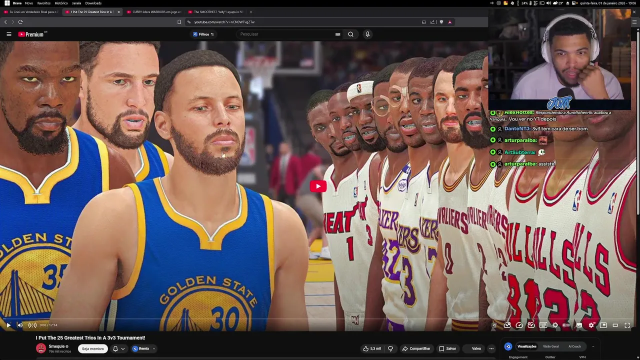Mute the video using the speaker icon
The height and width of the screenshot is (360, 640).
[x=20, y=325]
